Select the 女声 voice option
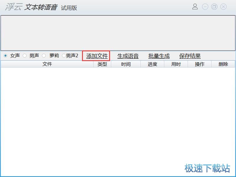 6,56
